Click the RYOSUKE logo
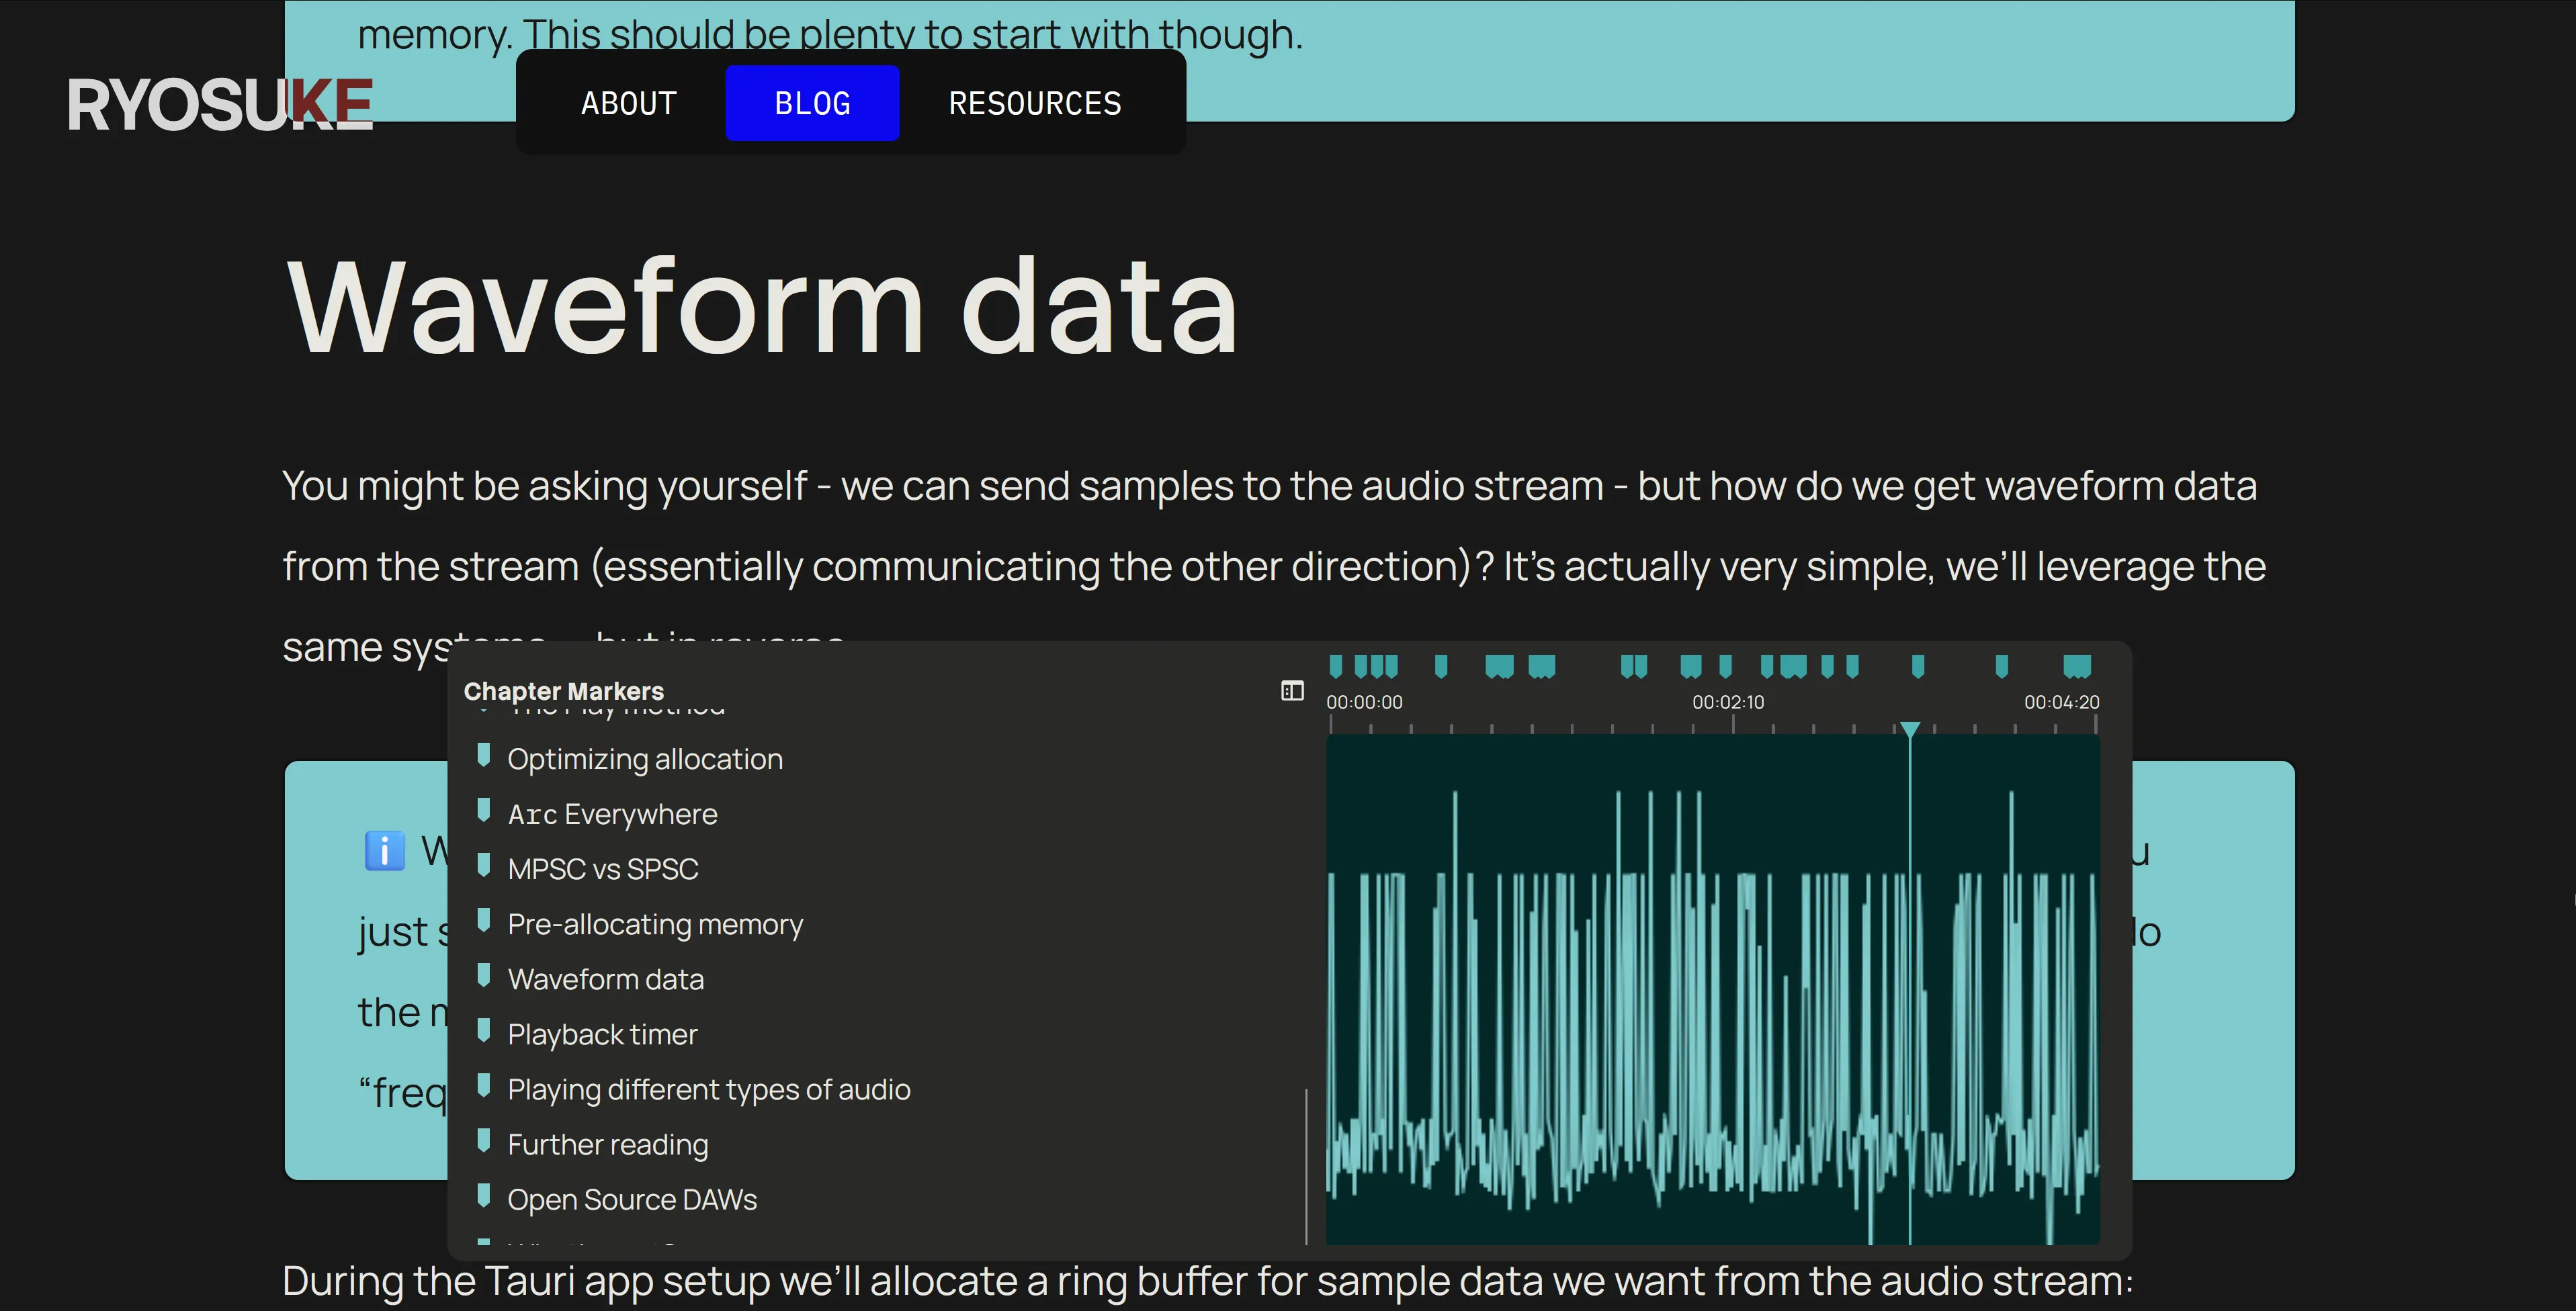The width and height of the screenshot is (2576, 1311). pos(219,102)
